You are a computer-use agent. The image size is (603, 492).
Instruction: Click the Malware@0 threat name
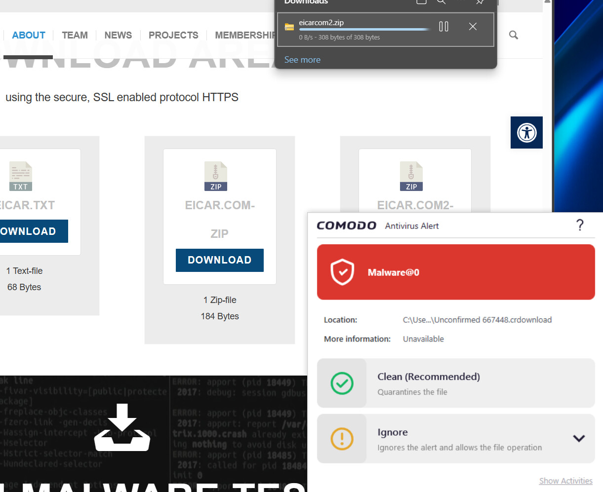point(394,272)
